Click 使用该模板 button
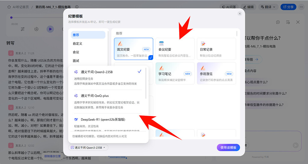 228,148
